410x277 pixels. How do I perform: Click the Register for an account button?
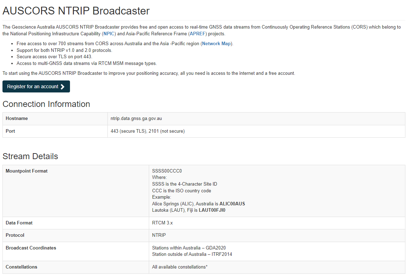tap(36, 86)
